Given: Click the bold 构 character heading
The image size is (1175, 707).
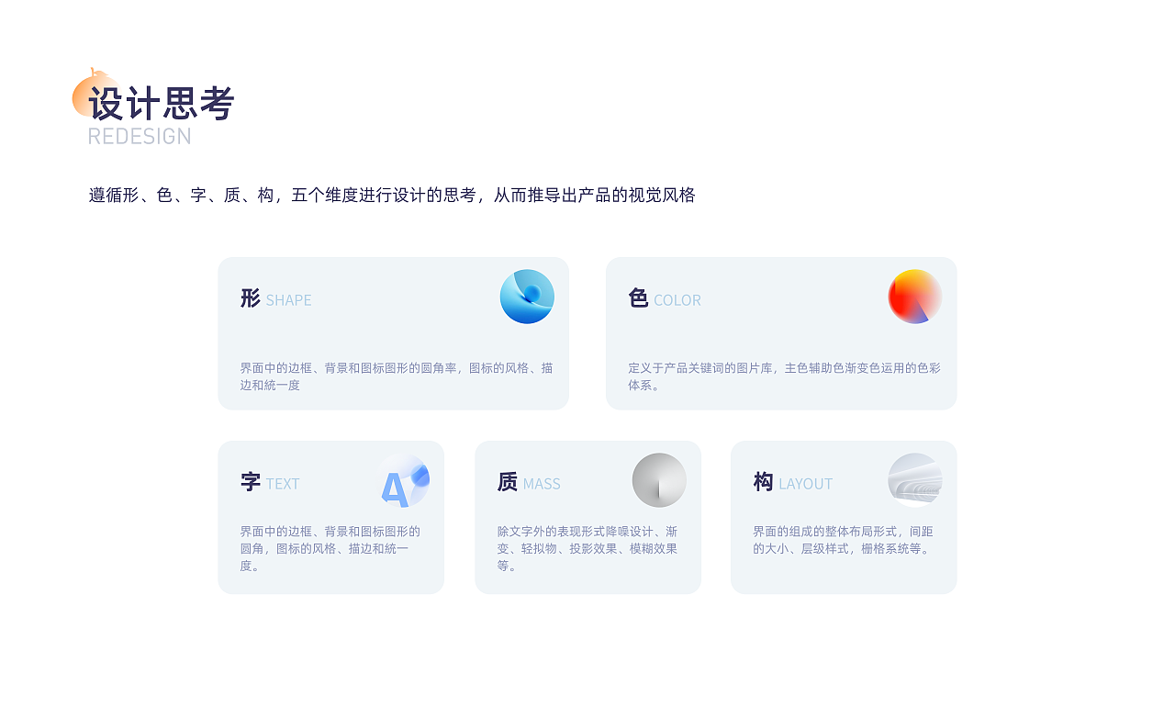Looking at the screenshot, I should pos(763,482).
